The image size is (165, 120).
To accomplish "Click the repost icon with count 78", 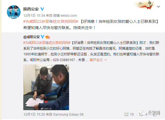I will click(x=126, y=114).
